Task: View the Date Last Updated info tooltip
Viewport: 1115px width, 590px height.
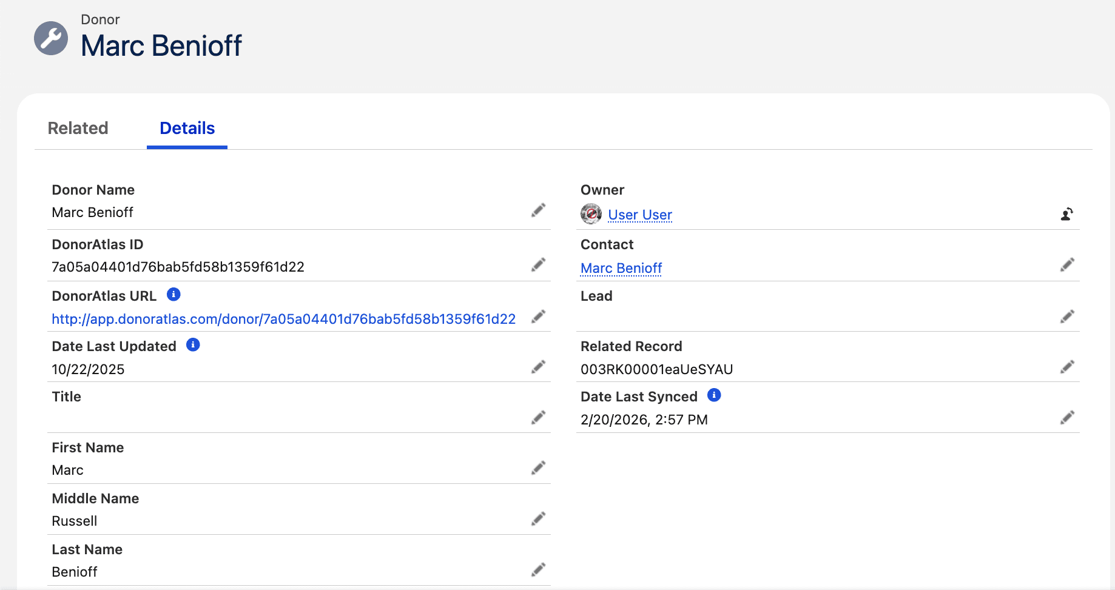Action: (x=193, y=345)
